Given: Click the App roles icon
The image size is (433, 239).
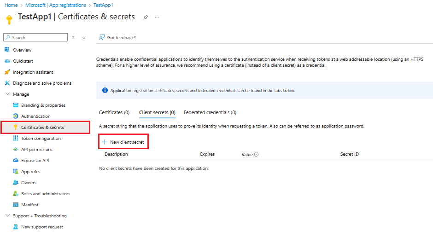Looking at the screenshot, I should pos(16,171).
